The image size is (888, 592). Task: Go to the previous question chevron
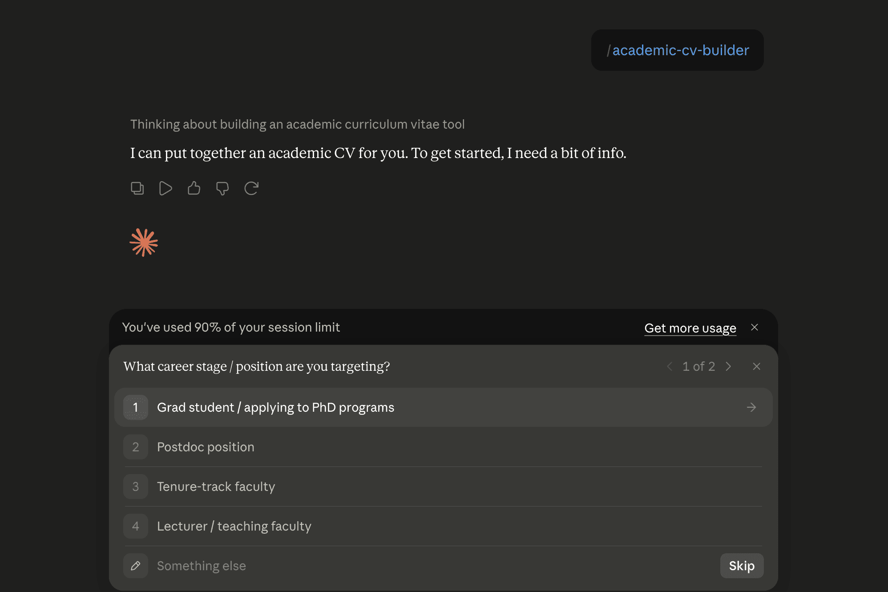[x=670, y=366]
